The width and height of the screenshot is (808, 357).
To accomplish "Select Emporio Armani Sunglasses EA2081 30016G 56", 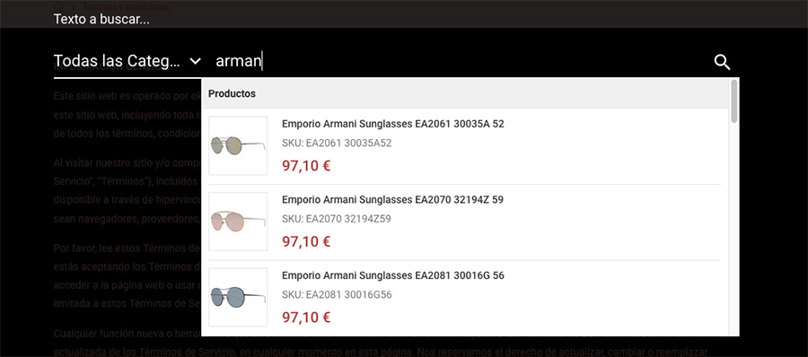I will click(392, 275).
